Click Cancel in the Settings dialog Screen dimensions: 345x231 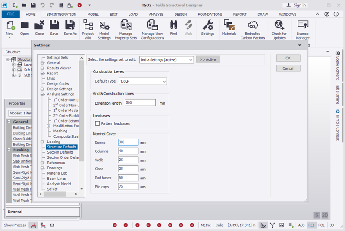tap(288, 68)
